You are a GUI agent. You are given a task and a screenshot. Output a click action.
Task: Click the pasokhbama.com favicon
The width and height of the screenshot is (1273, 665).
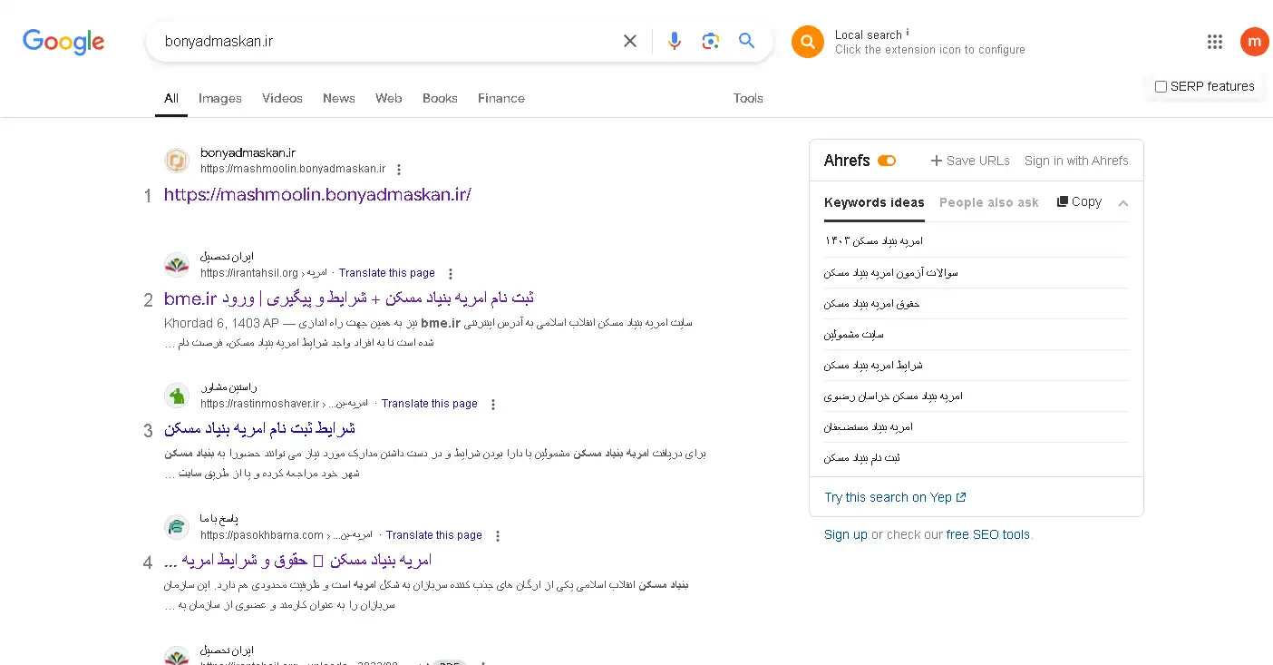[x=177, y=527]
